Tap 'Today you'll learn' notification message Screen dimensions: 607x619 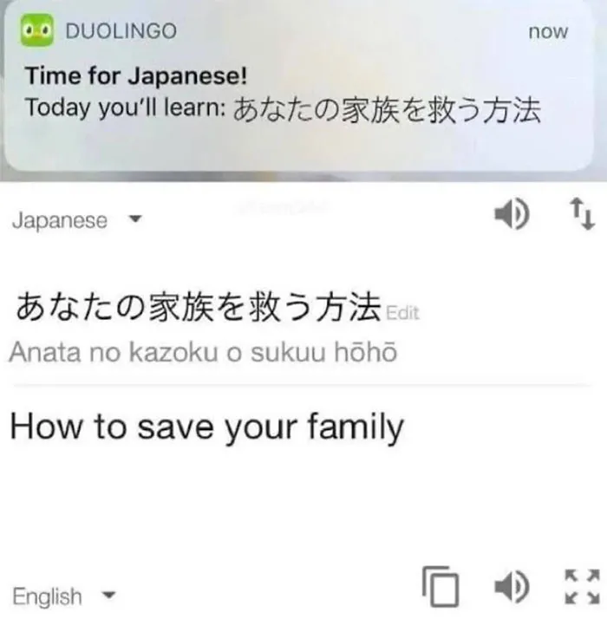click(283, 108)
